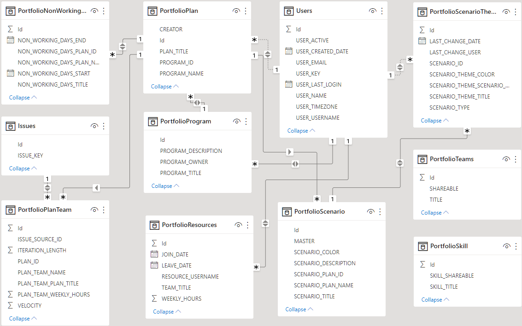Open more options for PortfolioProgram table
This screenshot has height=326, width=522.
(x=246, y=122)
